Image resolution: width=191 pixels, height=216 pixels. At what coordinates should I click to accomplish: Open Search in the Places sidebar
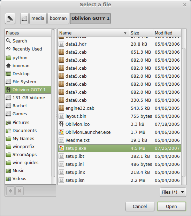[x=28, y=41]
